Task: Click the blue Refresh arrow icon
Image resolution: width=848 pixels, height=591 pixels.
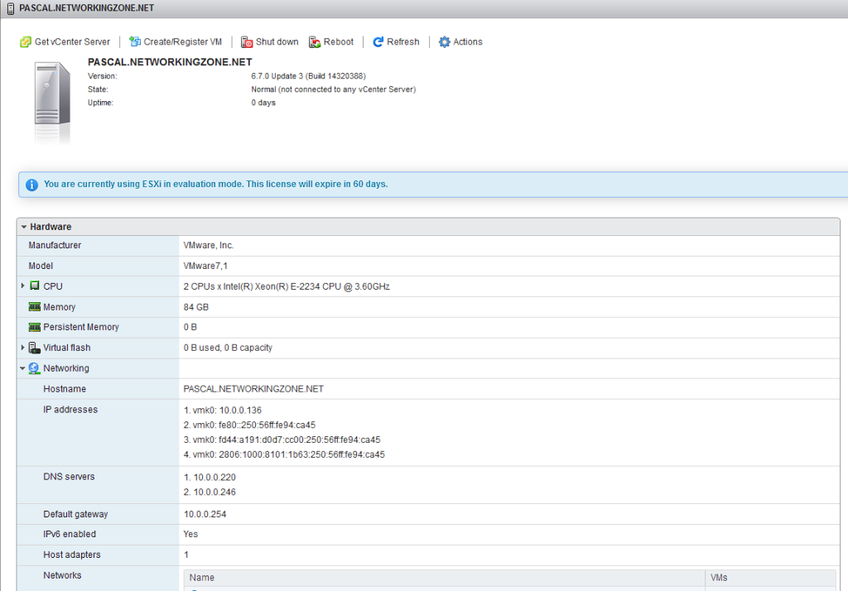Action: (378, 42)
